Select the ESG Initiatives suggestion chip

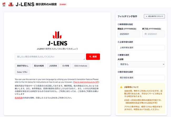(x=81, y=66)
